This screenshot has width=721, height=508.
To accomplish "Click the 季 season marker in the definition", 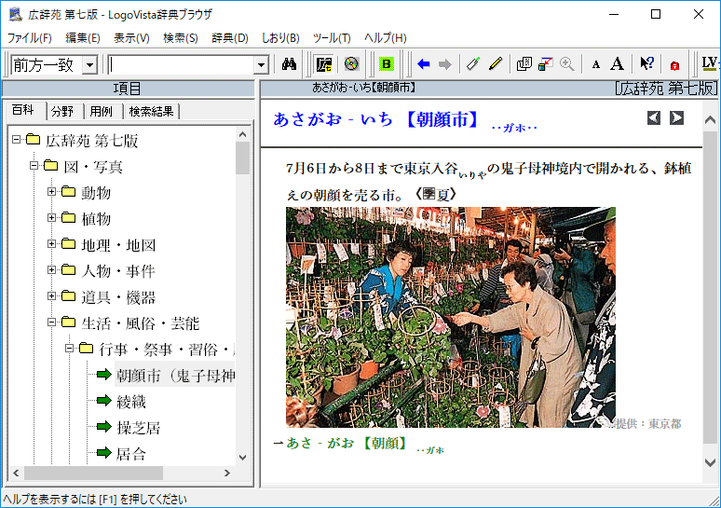I will coord(429,194).
